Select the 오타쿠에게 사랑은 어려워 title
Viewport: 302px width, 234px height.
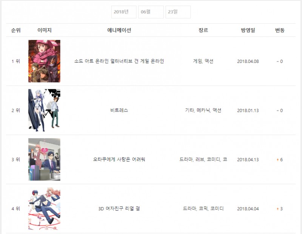point(119,159)
